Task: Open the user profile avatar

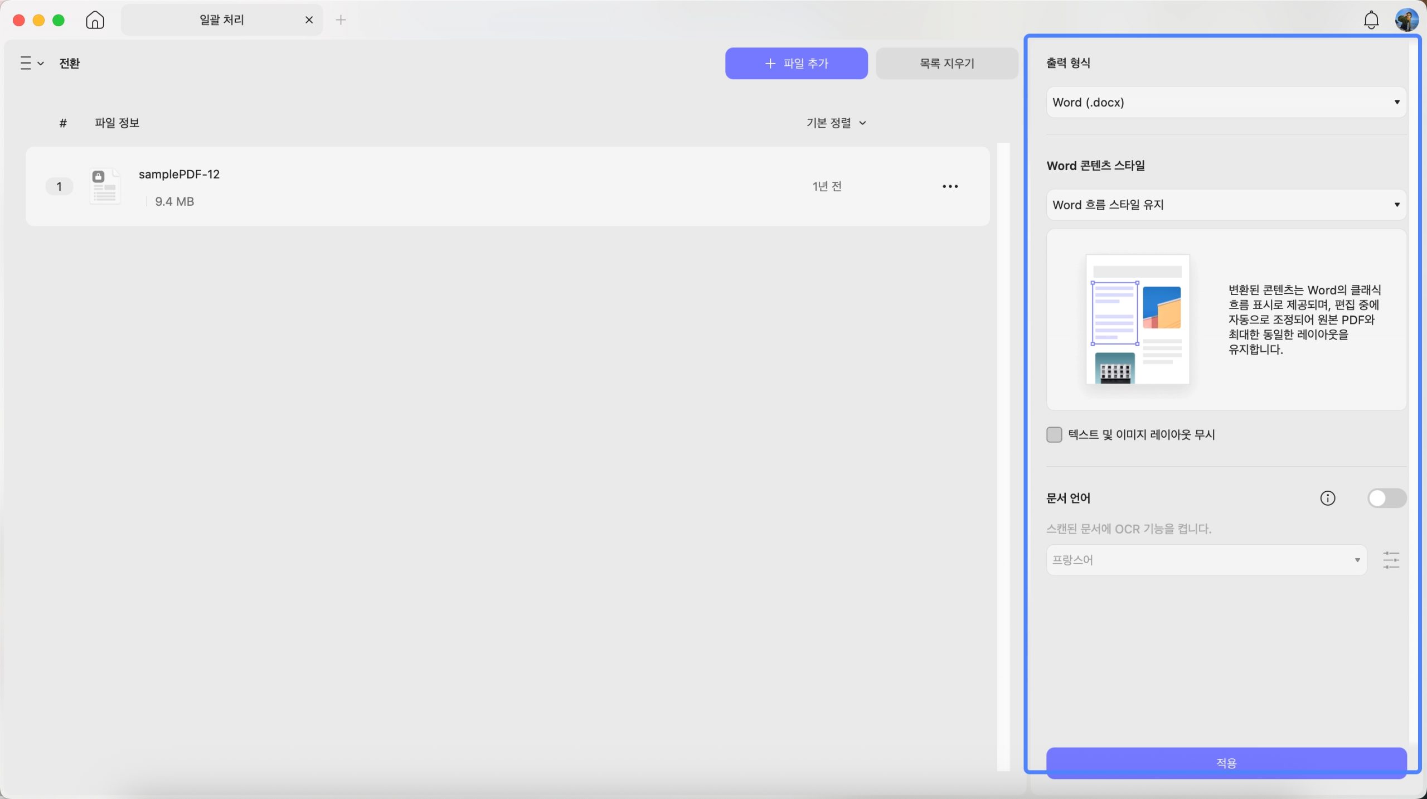Action: (1406, 20)
